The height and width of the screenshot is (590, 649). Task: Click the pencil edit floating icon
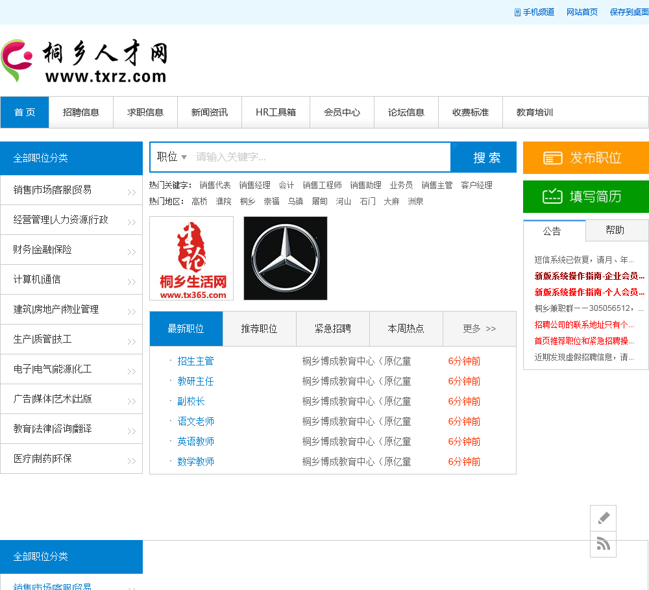coord(603,518)
